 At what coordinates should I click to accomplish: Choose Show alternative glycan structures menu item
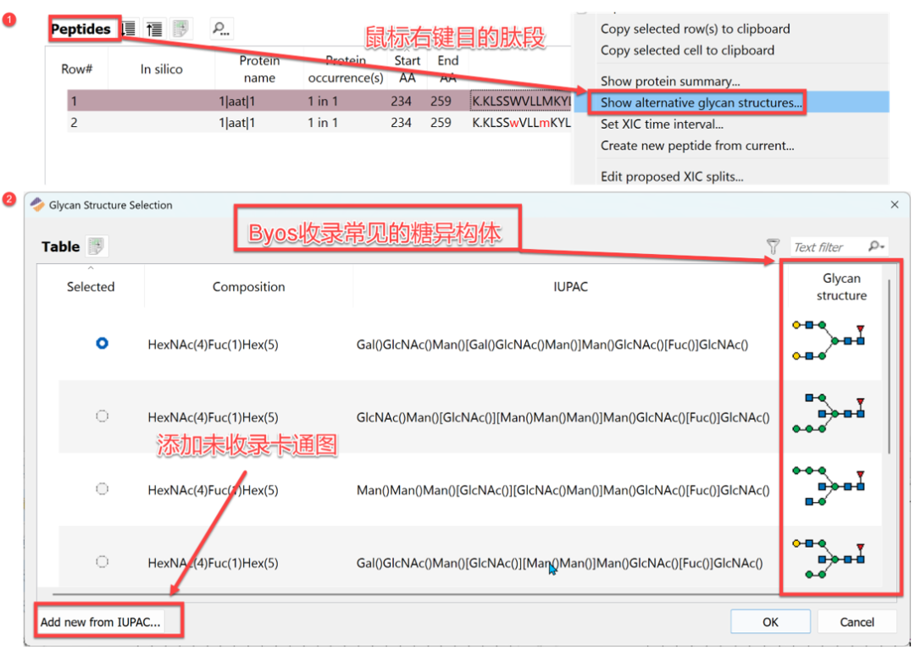tap(701, 103)
